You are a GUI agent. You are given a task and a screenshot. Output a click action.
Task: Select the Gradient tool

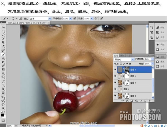click(3, 69)
